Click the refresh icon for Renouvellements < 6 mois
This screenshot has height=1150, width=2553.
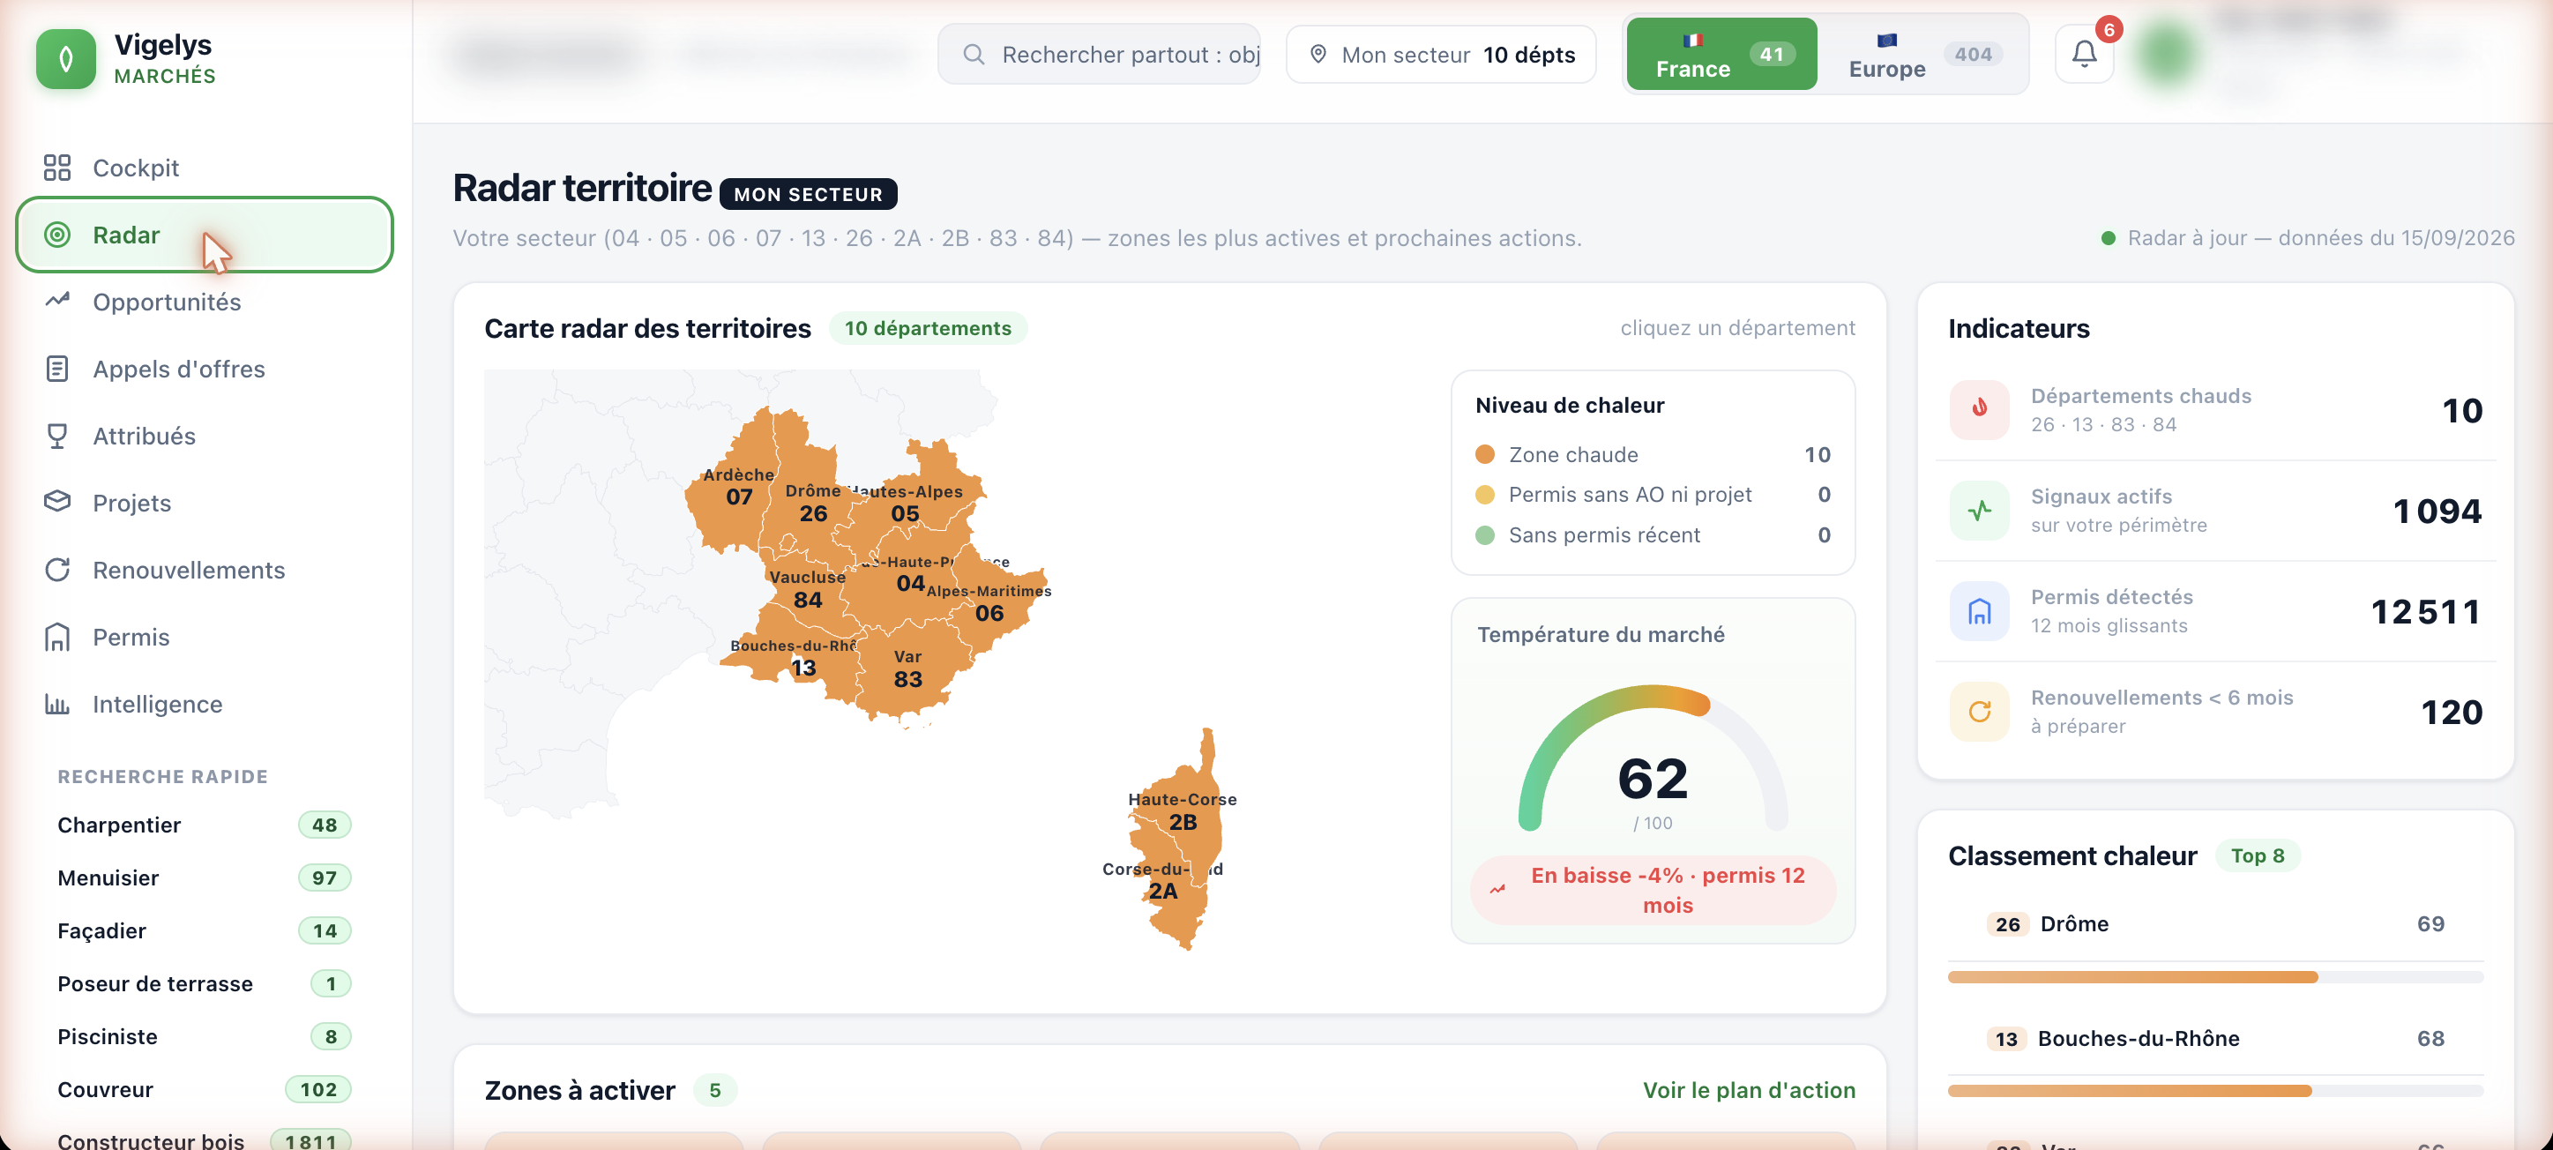1979,712
